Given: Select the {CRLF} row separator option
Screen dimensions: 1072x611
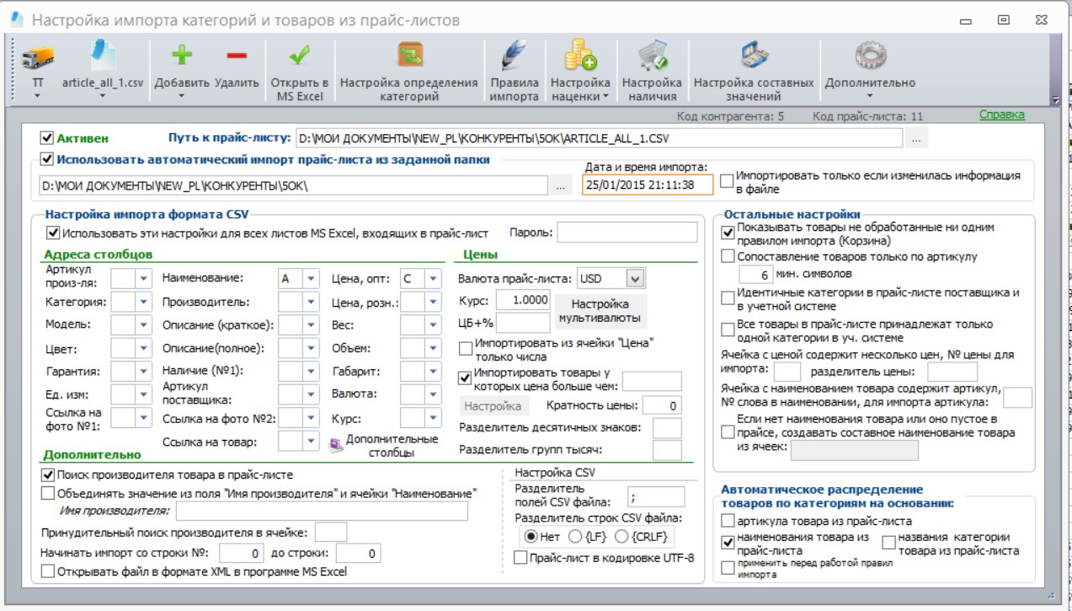Looking at the screenshot, I should [622, 536].
